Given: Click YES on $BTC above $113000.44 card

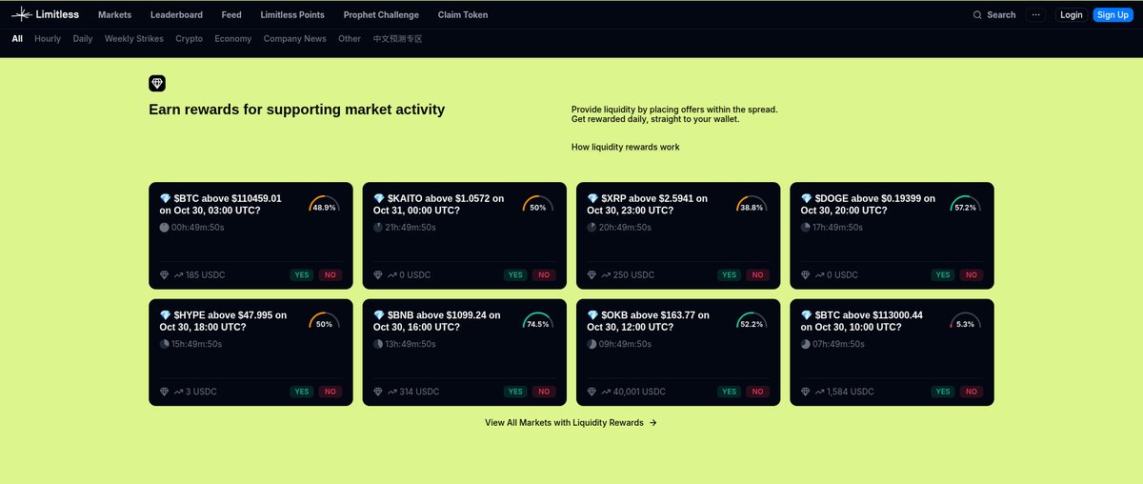Looking at the screenshot, I should coord(943,392).
